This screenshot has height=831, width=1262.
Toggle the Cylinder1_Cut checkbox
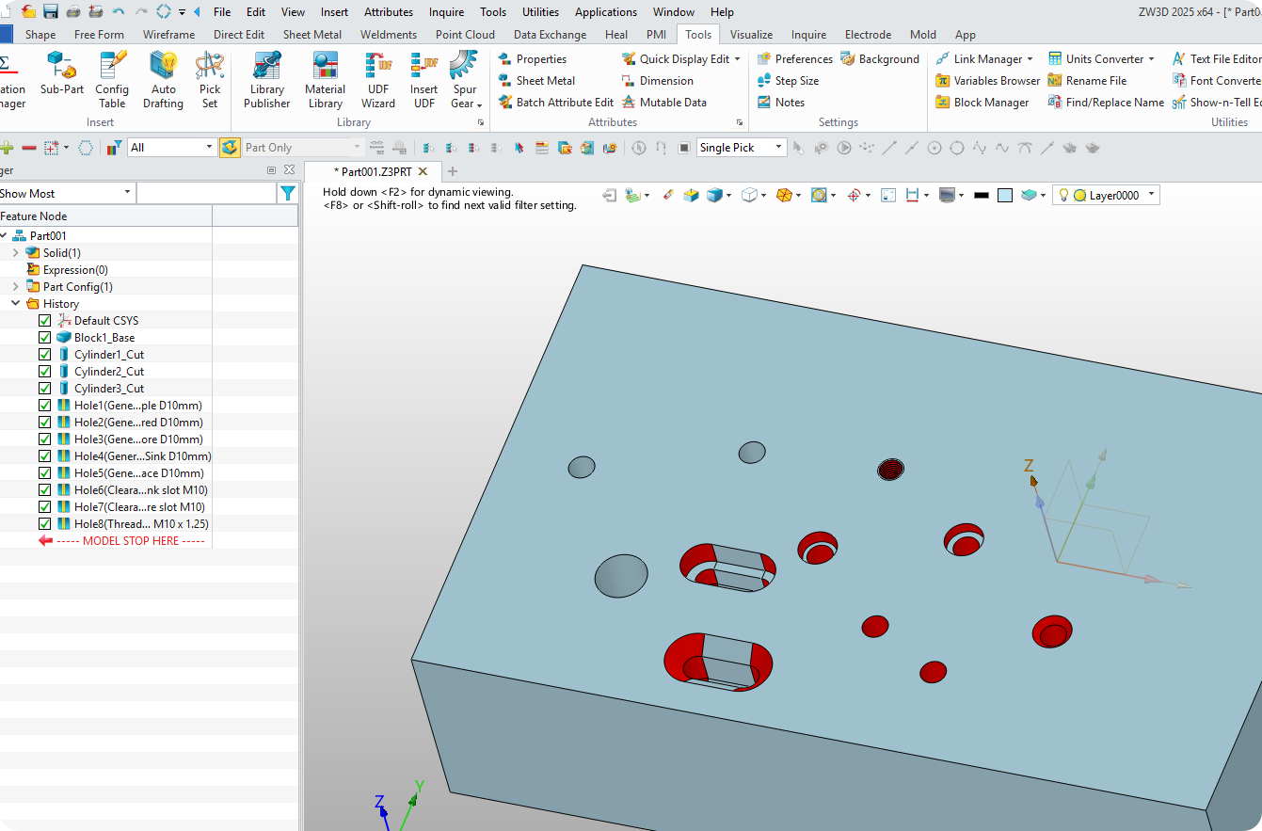pos(44,355)
